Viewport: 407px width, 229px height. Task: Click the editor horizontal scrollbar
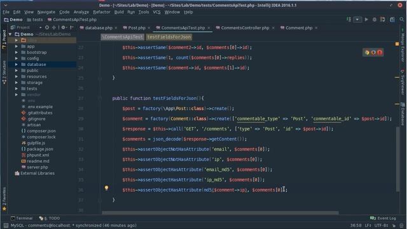[220, 213]
